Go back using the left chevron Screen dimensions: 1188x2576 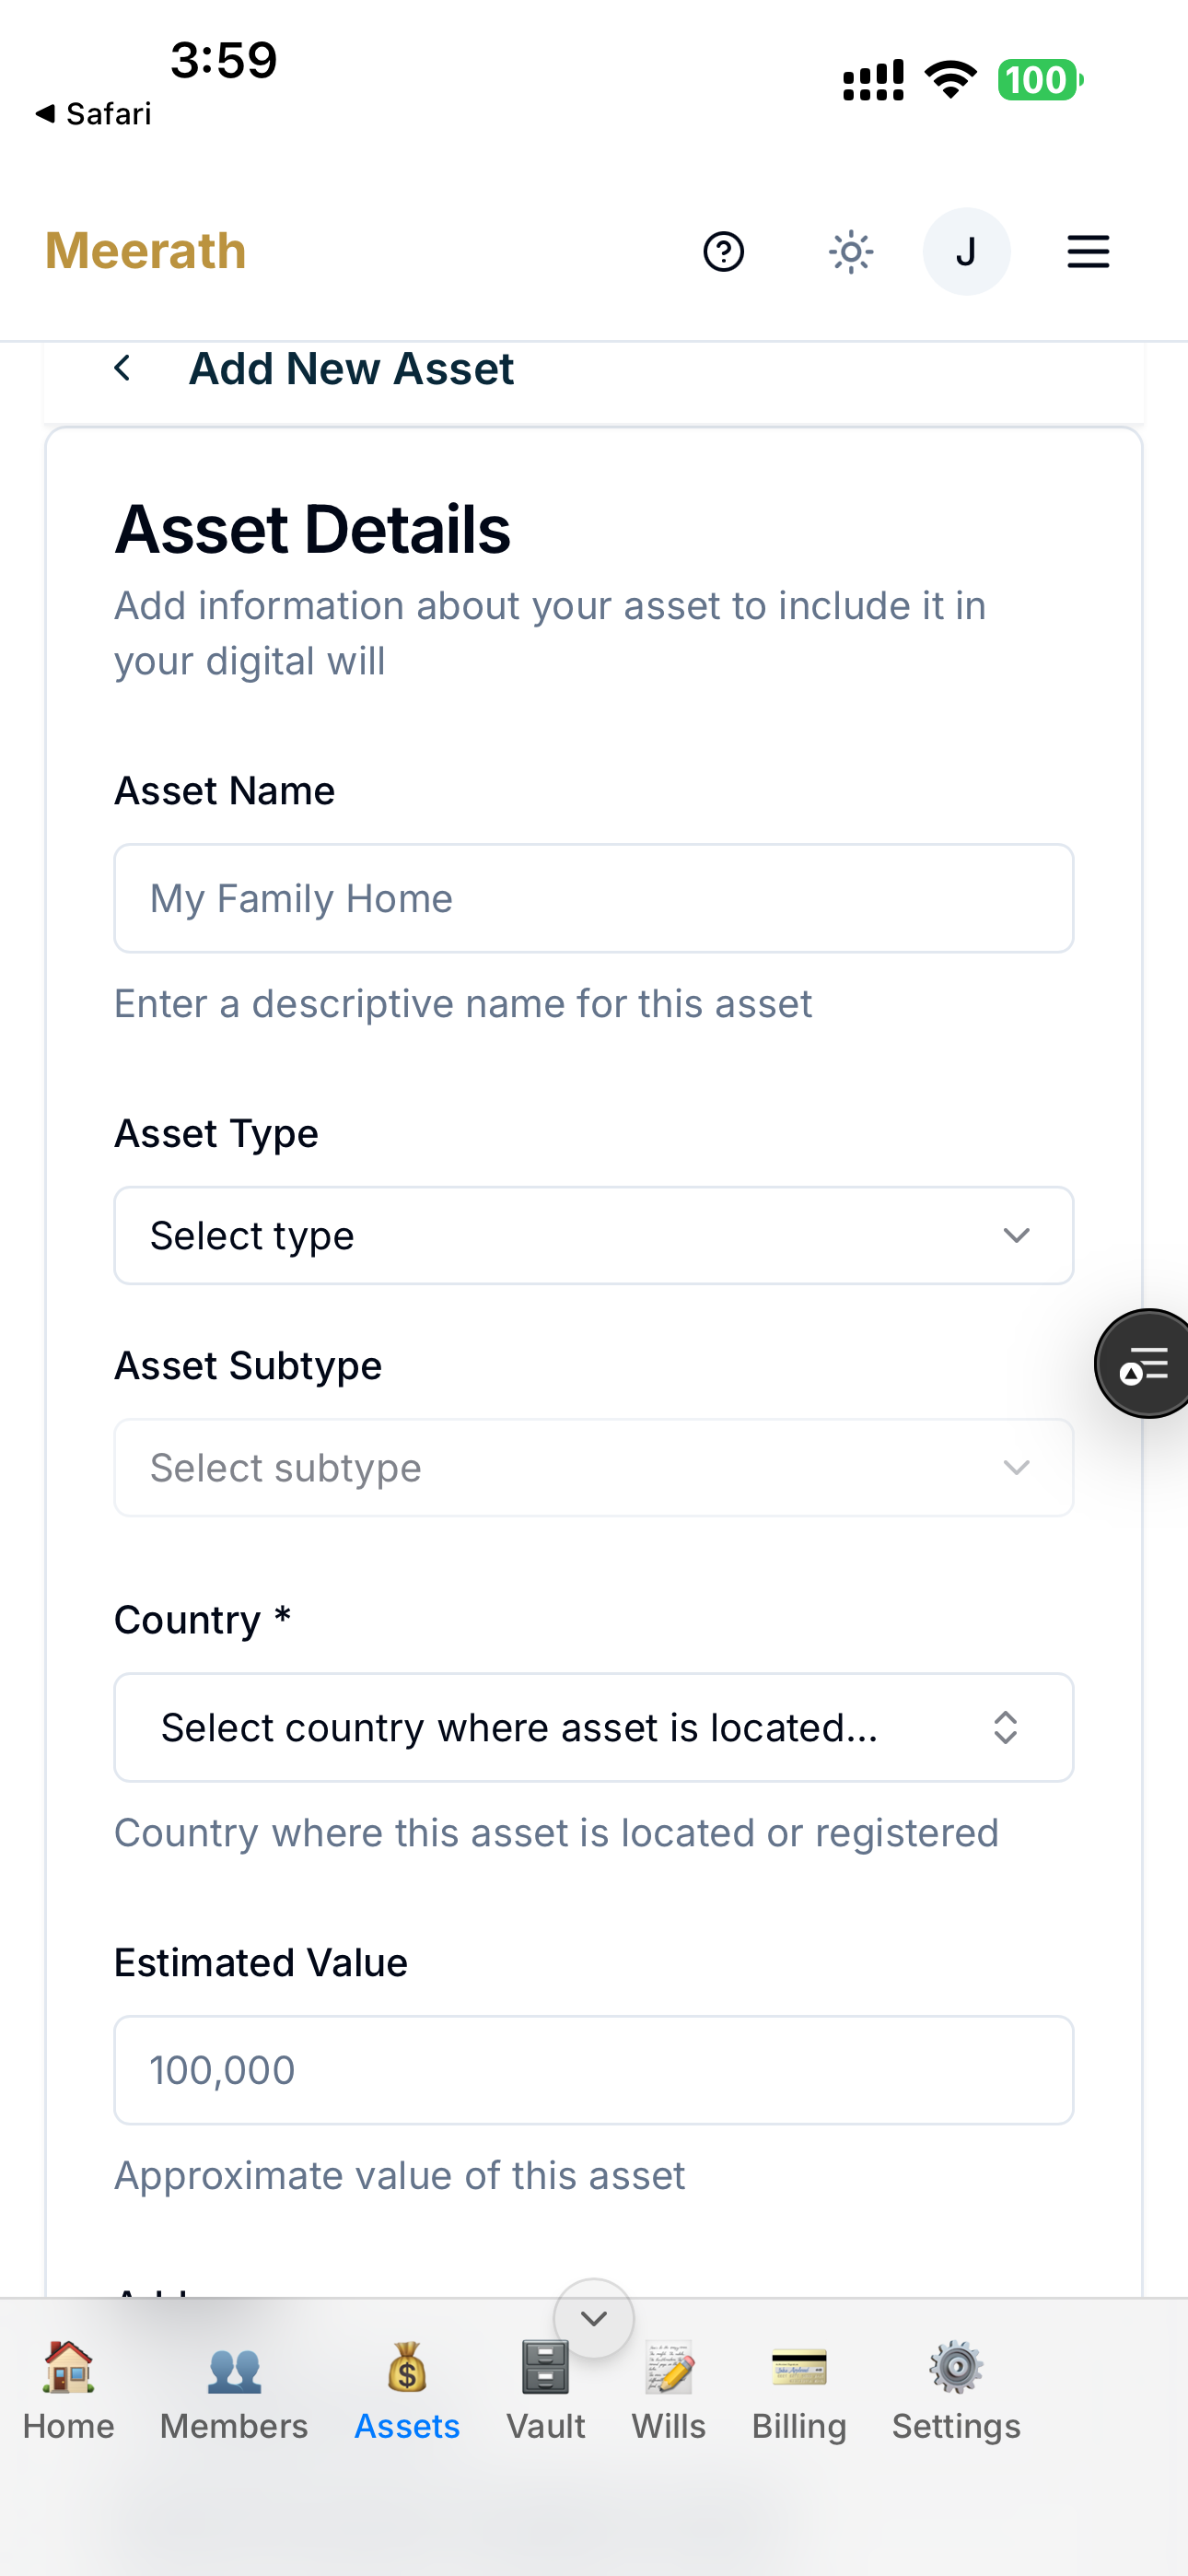[123, 368]
